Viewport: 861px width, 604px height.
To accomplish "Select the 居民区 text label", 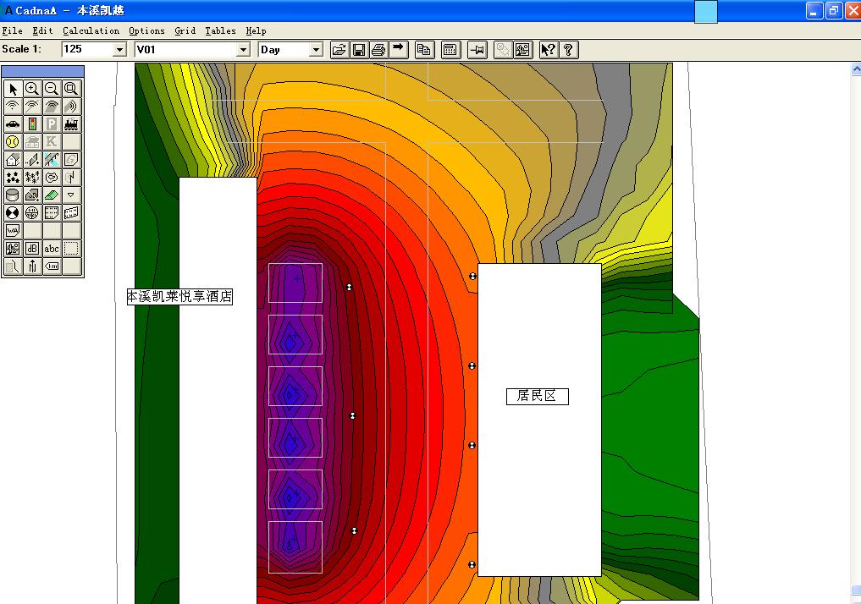I will point(537,396).
